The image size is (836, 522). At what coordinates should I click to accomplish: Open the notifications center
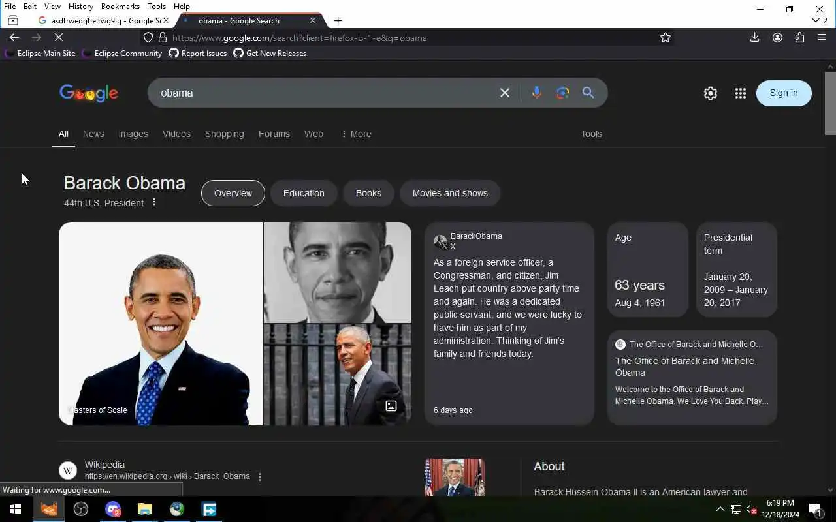tap(815, 509)
